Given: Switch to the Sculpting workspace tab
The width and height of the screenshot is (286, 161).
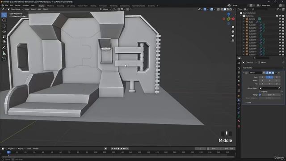Looking at the screenshot, I should 61,6.
